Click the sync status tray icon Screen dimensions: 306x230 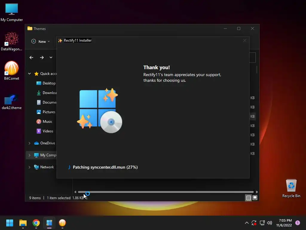[x=254, y=223]
